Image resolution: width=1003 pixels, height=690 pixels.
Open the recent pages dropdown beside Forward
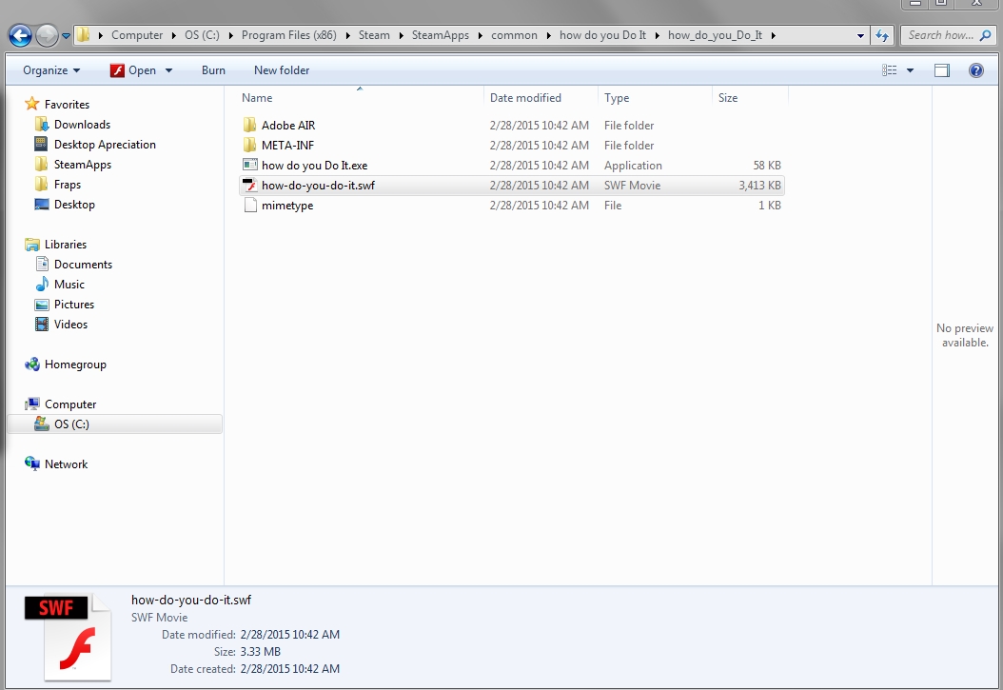[x=66, y=36]
